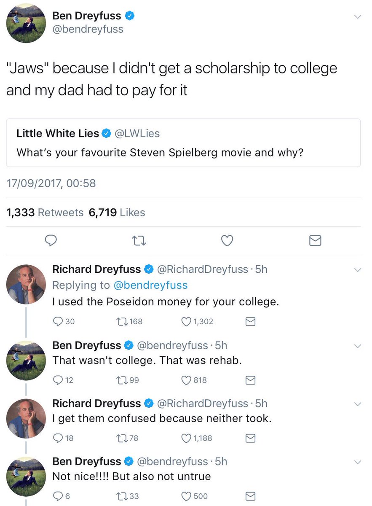Message the "Not nice!!!!" reply
The image size is (372, 506).
coord(250,496)
